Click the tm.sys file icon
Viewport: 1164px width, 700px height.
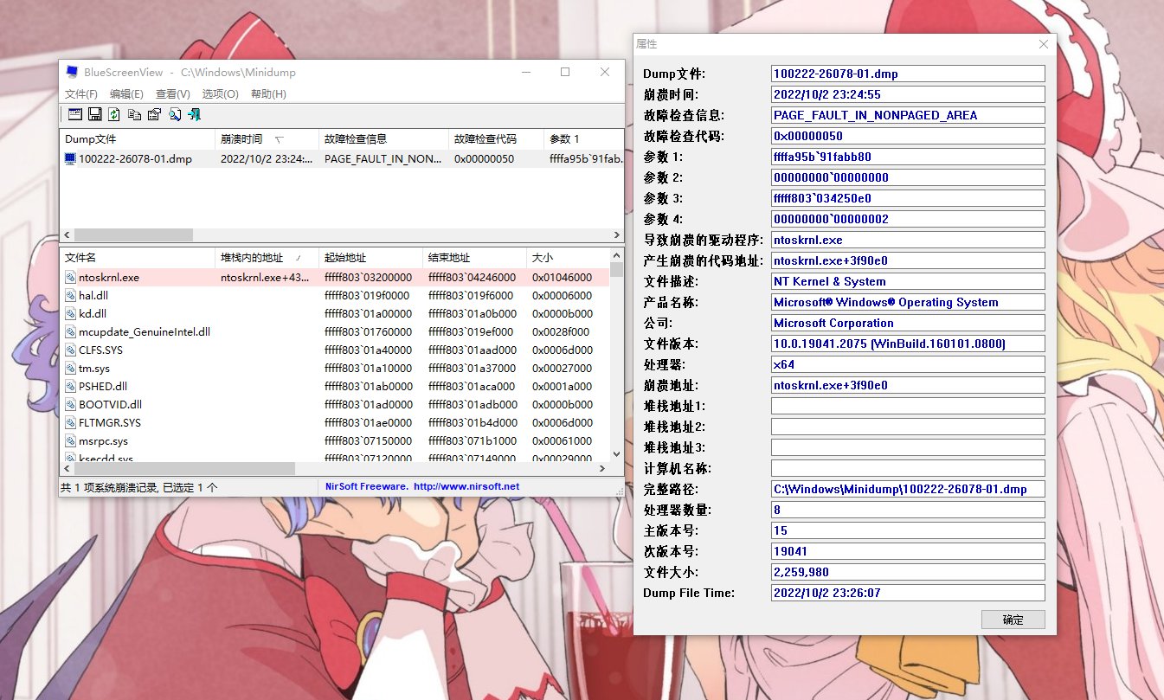click(70, 369)
